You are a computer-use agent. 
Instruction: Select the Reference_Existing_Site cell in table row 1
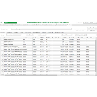pyautogui.click(x=13, y=39)
